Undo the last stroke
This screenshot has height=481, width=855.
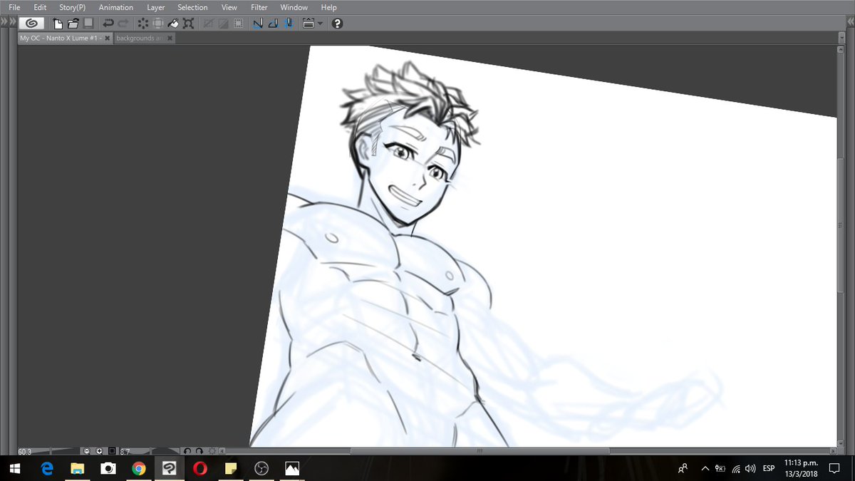(108, 23)
